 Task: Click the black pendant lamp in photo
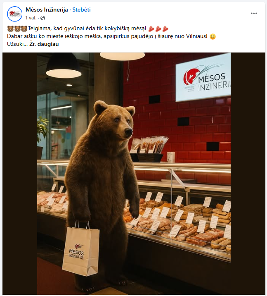(x=64, y=66)
